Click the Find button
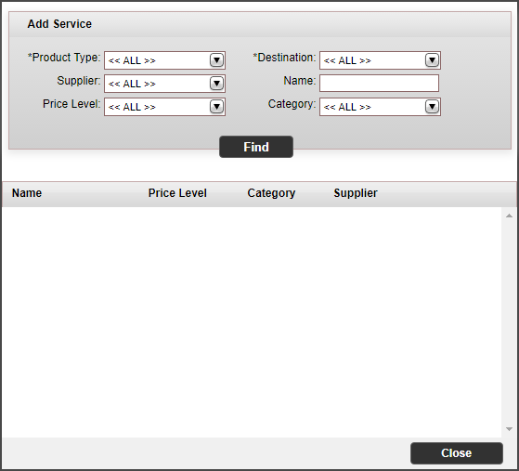 [x=256, y=147]
